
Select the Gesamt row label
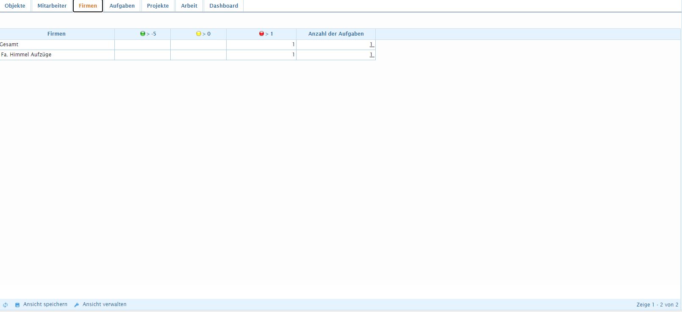pyautogui.click(x=9, y=45)
